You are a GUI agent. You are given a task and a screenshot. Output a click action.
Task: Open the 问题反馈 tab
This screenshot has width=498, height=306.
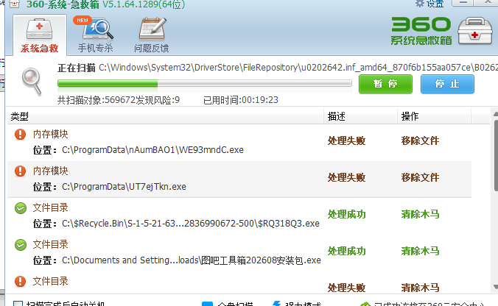[152, 35]
